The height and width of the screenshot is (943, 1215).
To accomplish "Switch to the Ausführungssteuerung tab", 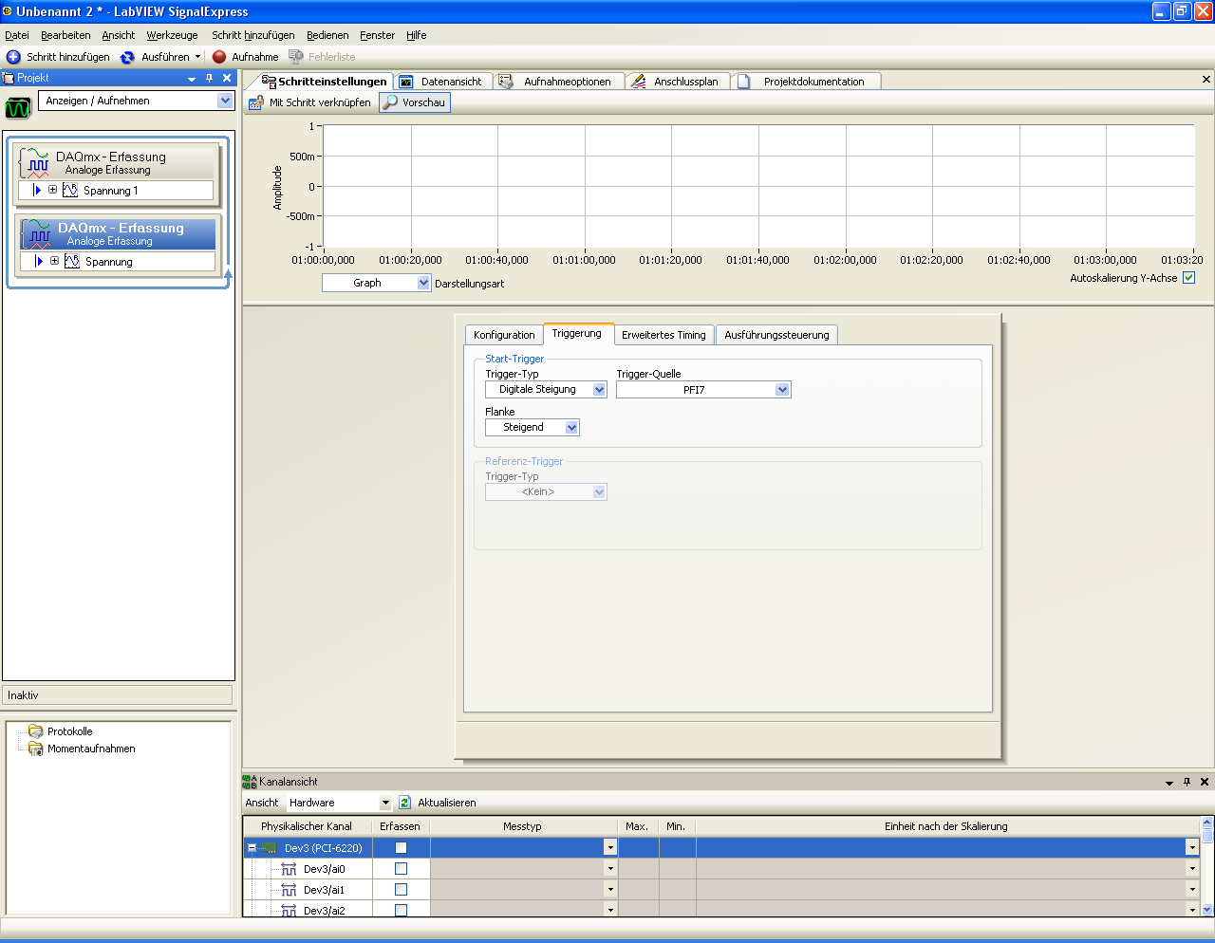I will pyautogui.click(x=776, y=335).
